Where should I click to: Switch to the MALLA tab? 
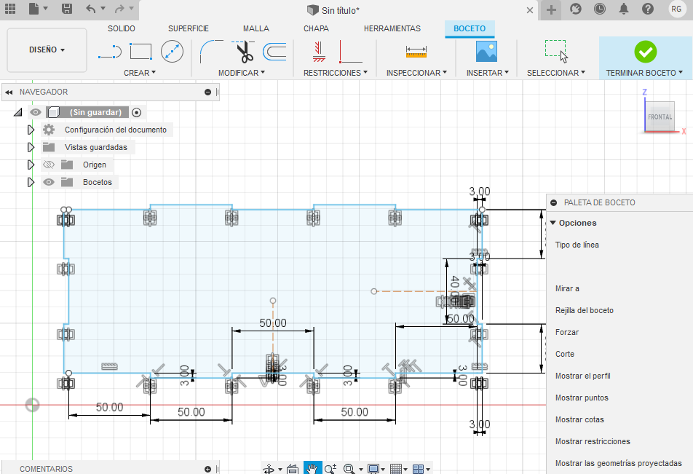pyautogui.click(x=256, y=28)
